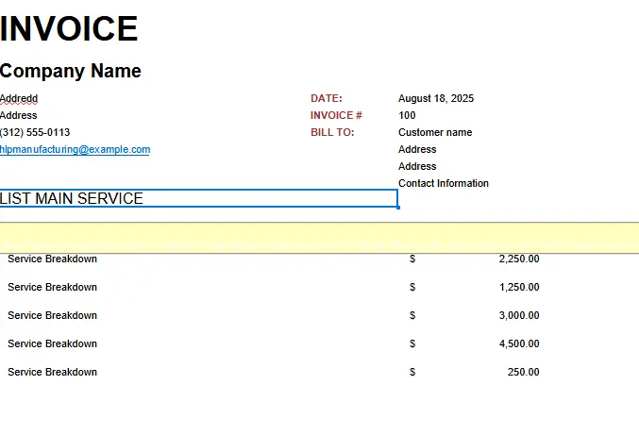The image size is (639, 435).
Task: Click the misspelled 'Addredd' text
Action: pos(19,98)
